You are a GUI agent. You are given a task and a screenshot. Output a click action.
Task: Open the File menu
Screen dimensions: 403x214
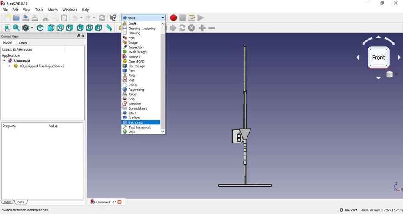pyautogui.click(x=5, y=10)
